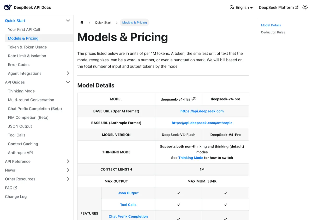
Task: Click the DeepSeek-V4-Flash version cell
Action: point(178,135)
